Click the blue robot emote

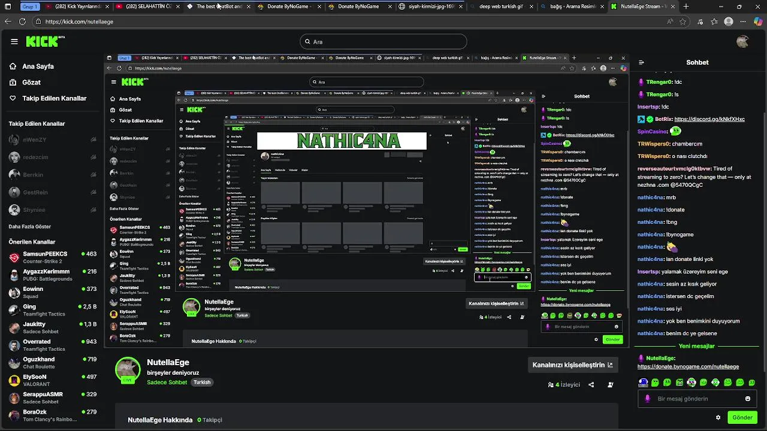point(643,382)
